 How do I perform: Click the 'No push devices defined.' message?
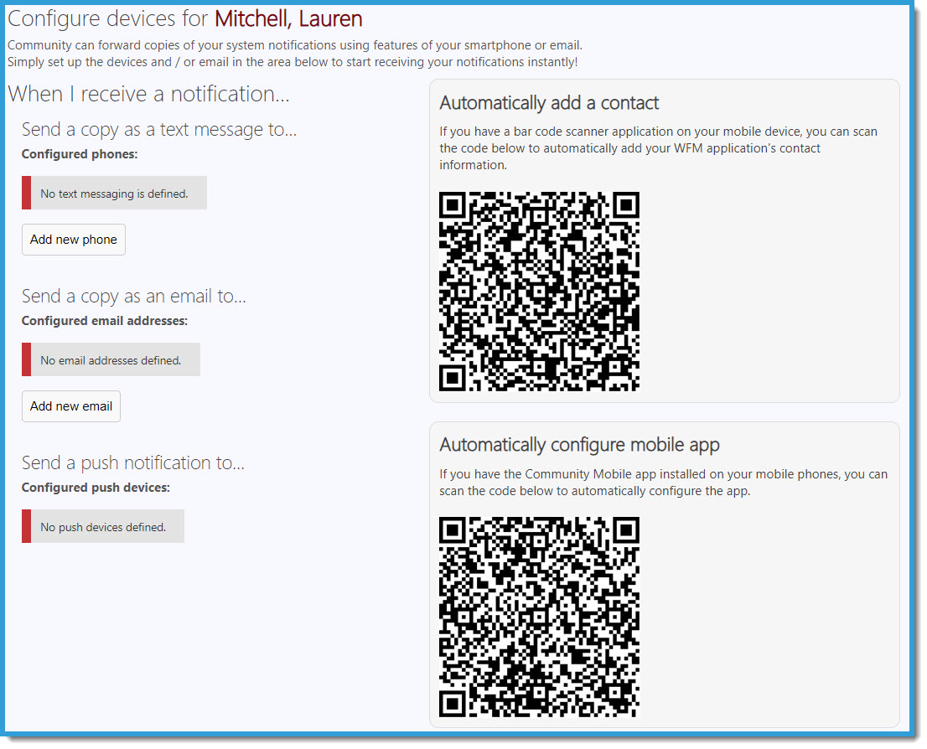[103, 526]
